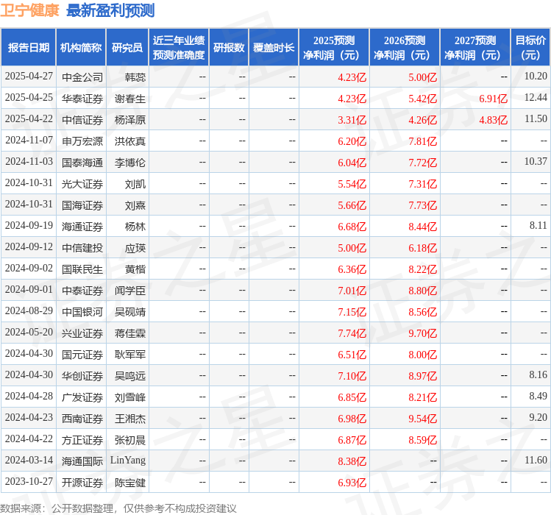Select institution 中金公司
The height and width of the screenshot is (515, 551).
(82, 77)
